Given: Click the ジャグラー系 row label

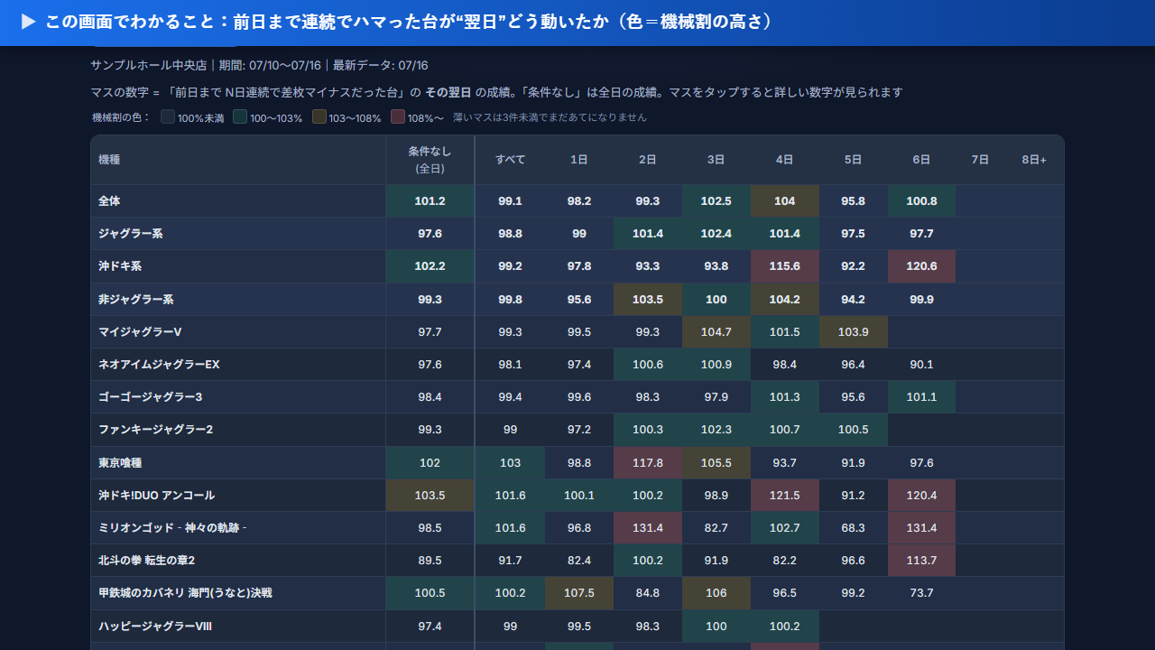Looking at the screenshot, I should 238,234.
